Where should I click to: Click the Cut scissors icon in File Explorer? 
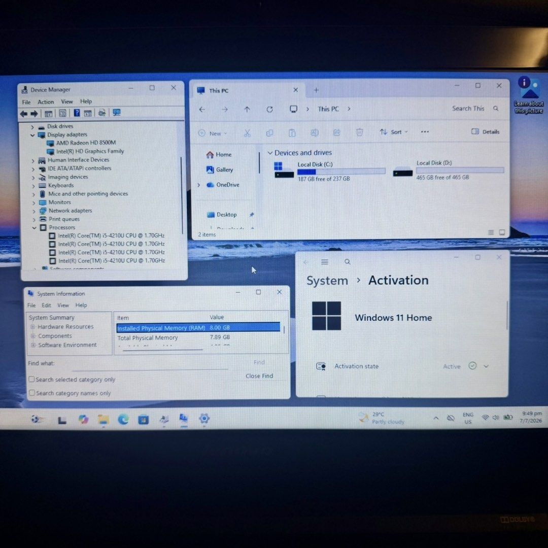click(x=247, y=133)
